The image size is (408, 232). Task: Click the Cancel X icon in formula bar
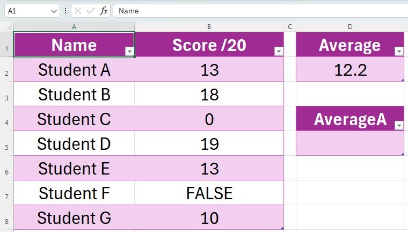(x=78, y=11)
